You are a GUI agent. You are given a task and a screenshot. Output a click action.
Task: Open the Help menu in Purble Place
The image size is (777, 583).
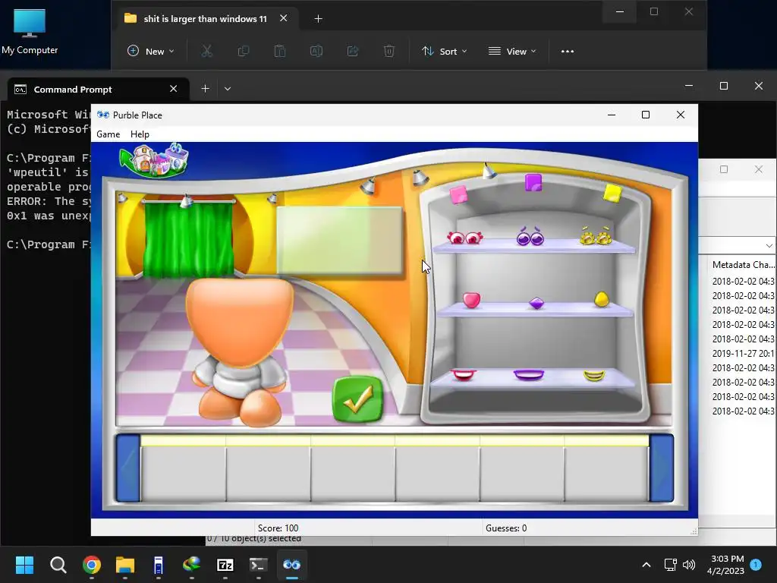(140, 134)
